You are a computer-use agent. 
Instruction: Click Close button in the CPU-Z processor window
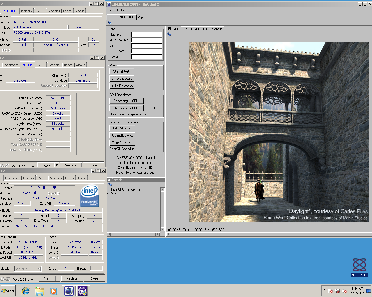pyautogui.click(x=94, y=278)
